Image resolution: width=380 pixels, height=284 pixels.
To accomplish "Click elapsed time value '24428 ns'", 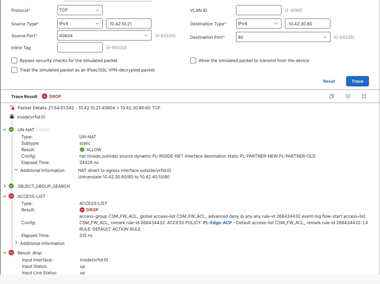I will tap(89, 162).
